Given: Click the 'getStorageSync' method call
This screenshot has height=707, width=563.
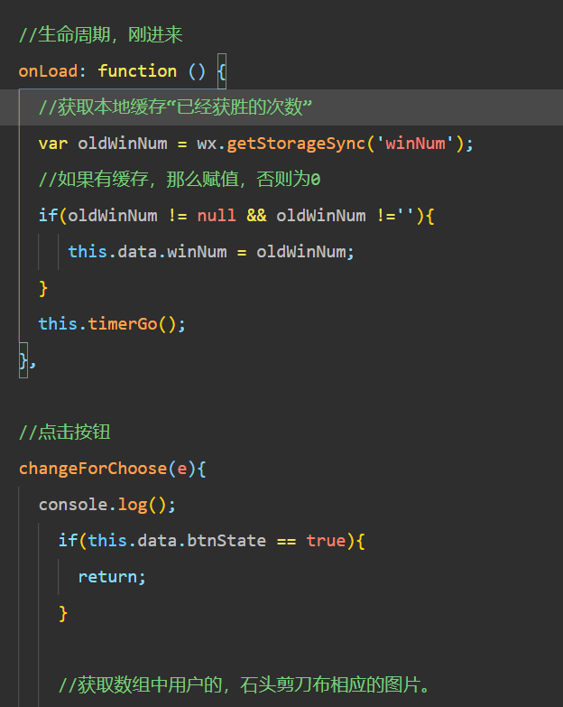Looking at the screenshot, I should point(296,144).
